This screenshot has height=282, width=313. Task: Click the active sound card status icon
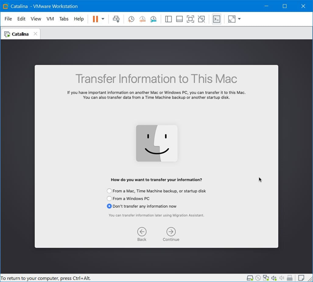(x=274, y=278)
